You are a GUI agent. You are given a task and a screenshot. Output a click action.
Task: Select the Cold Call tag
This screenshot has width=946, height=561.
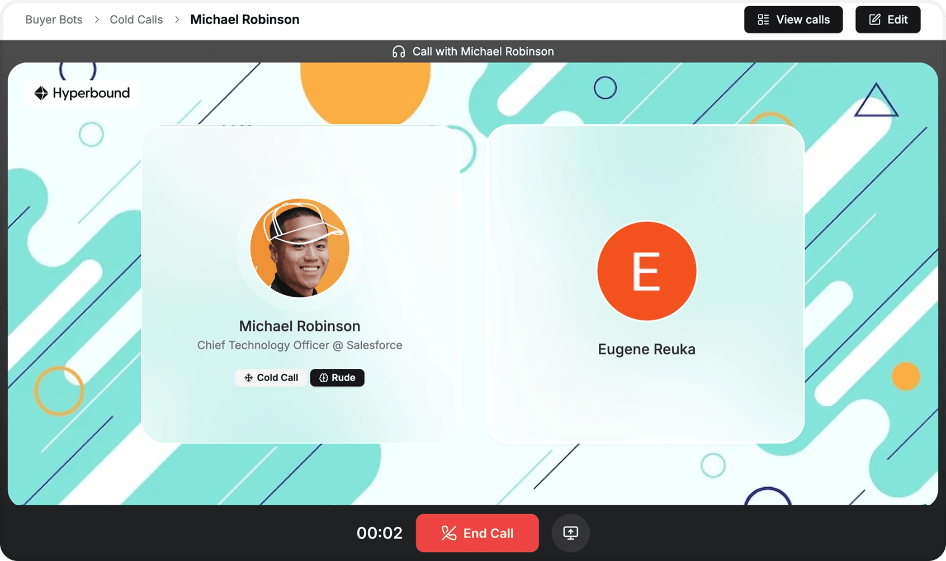click(271, 378)
